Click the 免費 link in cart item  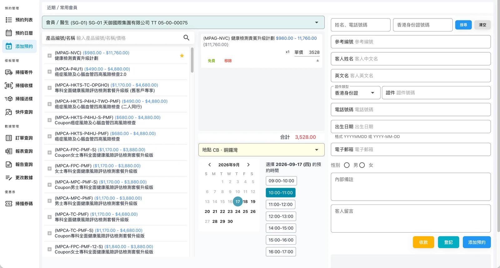[x=212, y=61]
